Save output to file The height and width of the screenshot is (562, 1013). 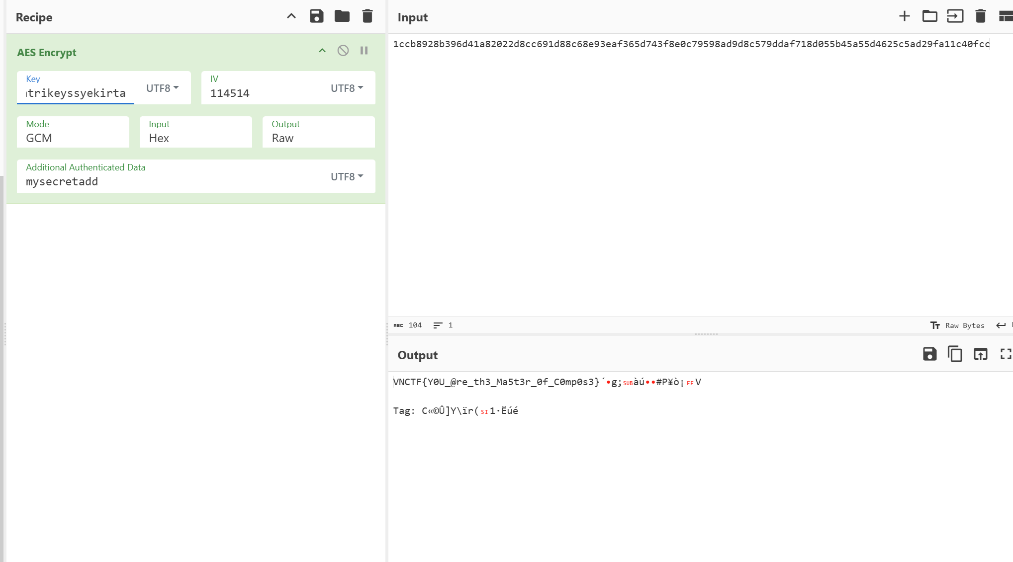coord(929,354)
